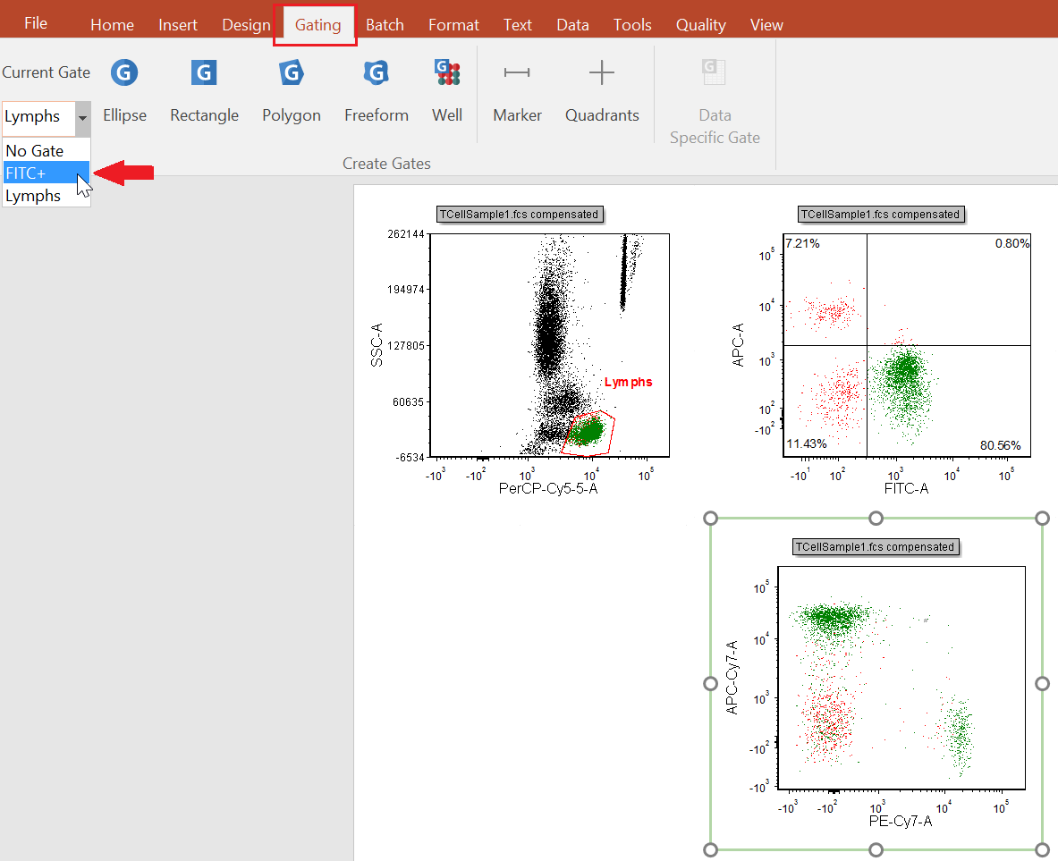Open the Quality ribbon tab
Screen dimensions: 1058x861
tap(700, 25)
